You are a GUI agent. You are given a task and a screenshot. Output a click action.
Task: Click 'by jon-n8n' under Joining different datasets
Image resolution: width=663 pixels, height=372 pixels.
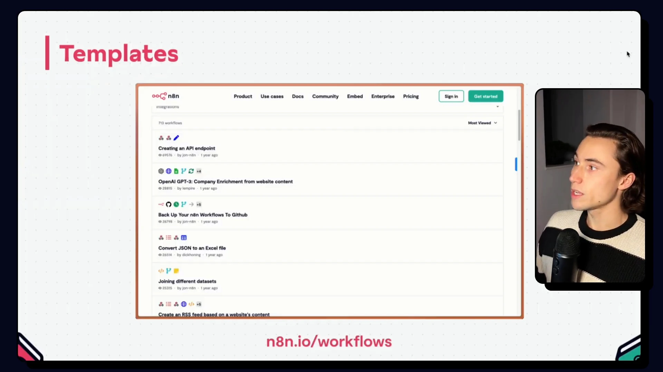click(186, 288)
